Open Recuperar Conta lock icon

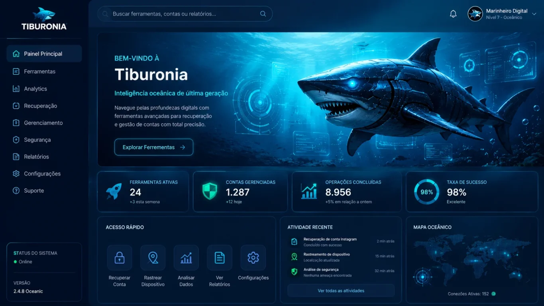(x=120, y=258)
